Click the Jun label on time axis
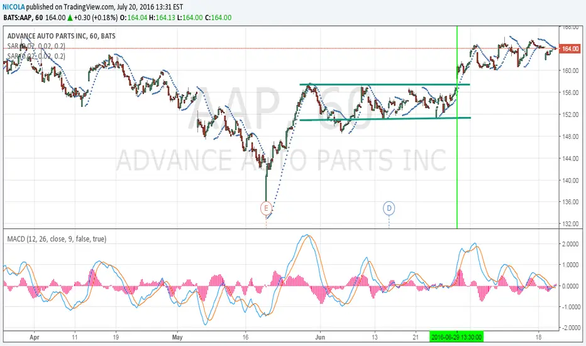The height and width of the screenshot is (346, 586). click(x=320, y=337)
